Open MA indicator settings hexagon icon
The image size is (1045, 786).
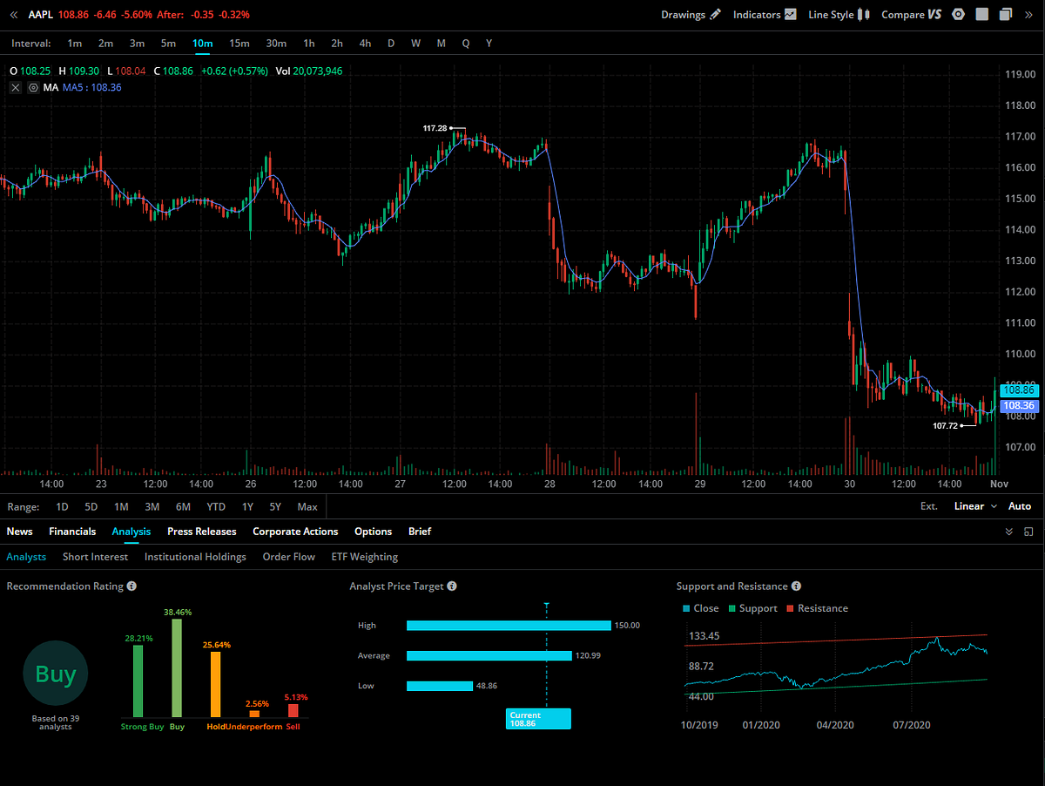tap(33, 87)
